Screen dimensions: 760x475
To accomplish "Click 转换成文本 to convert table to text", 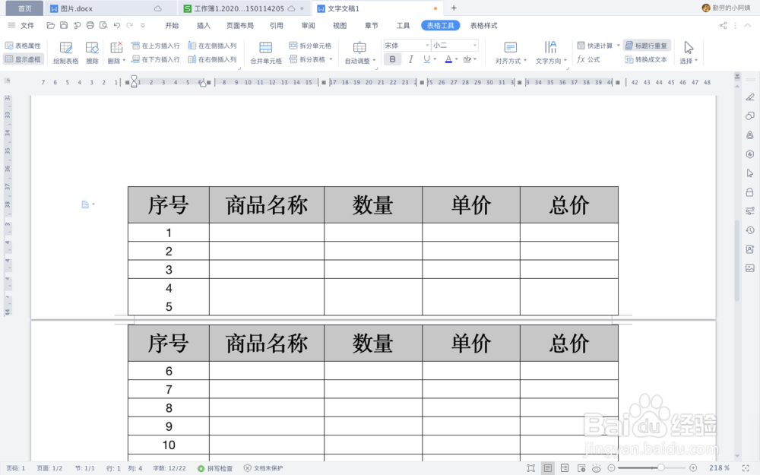I will pyautogui.click(x=648, y=59).
